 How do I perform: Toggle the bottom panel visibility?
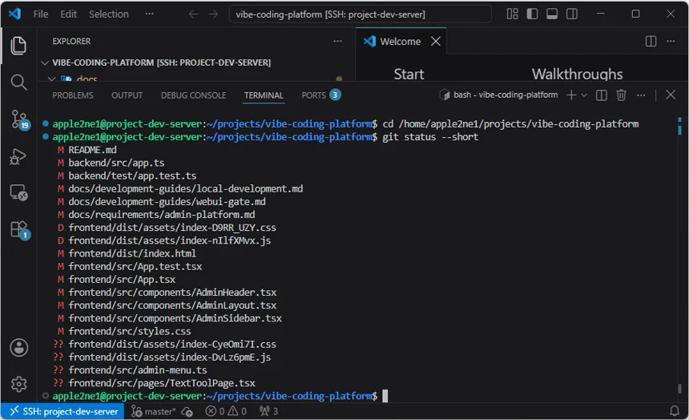point(552,14)
